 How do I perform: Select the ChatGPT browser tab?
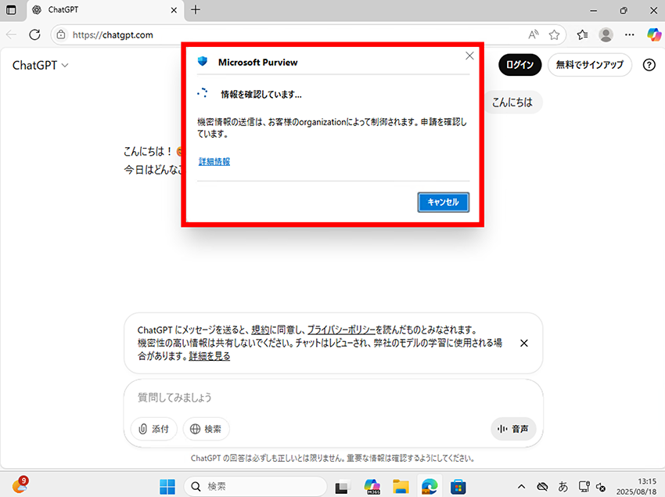102,10
